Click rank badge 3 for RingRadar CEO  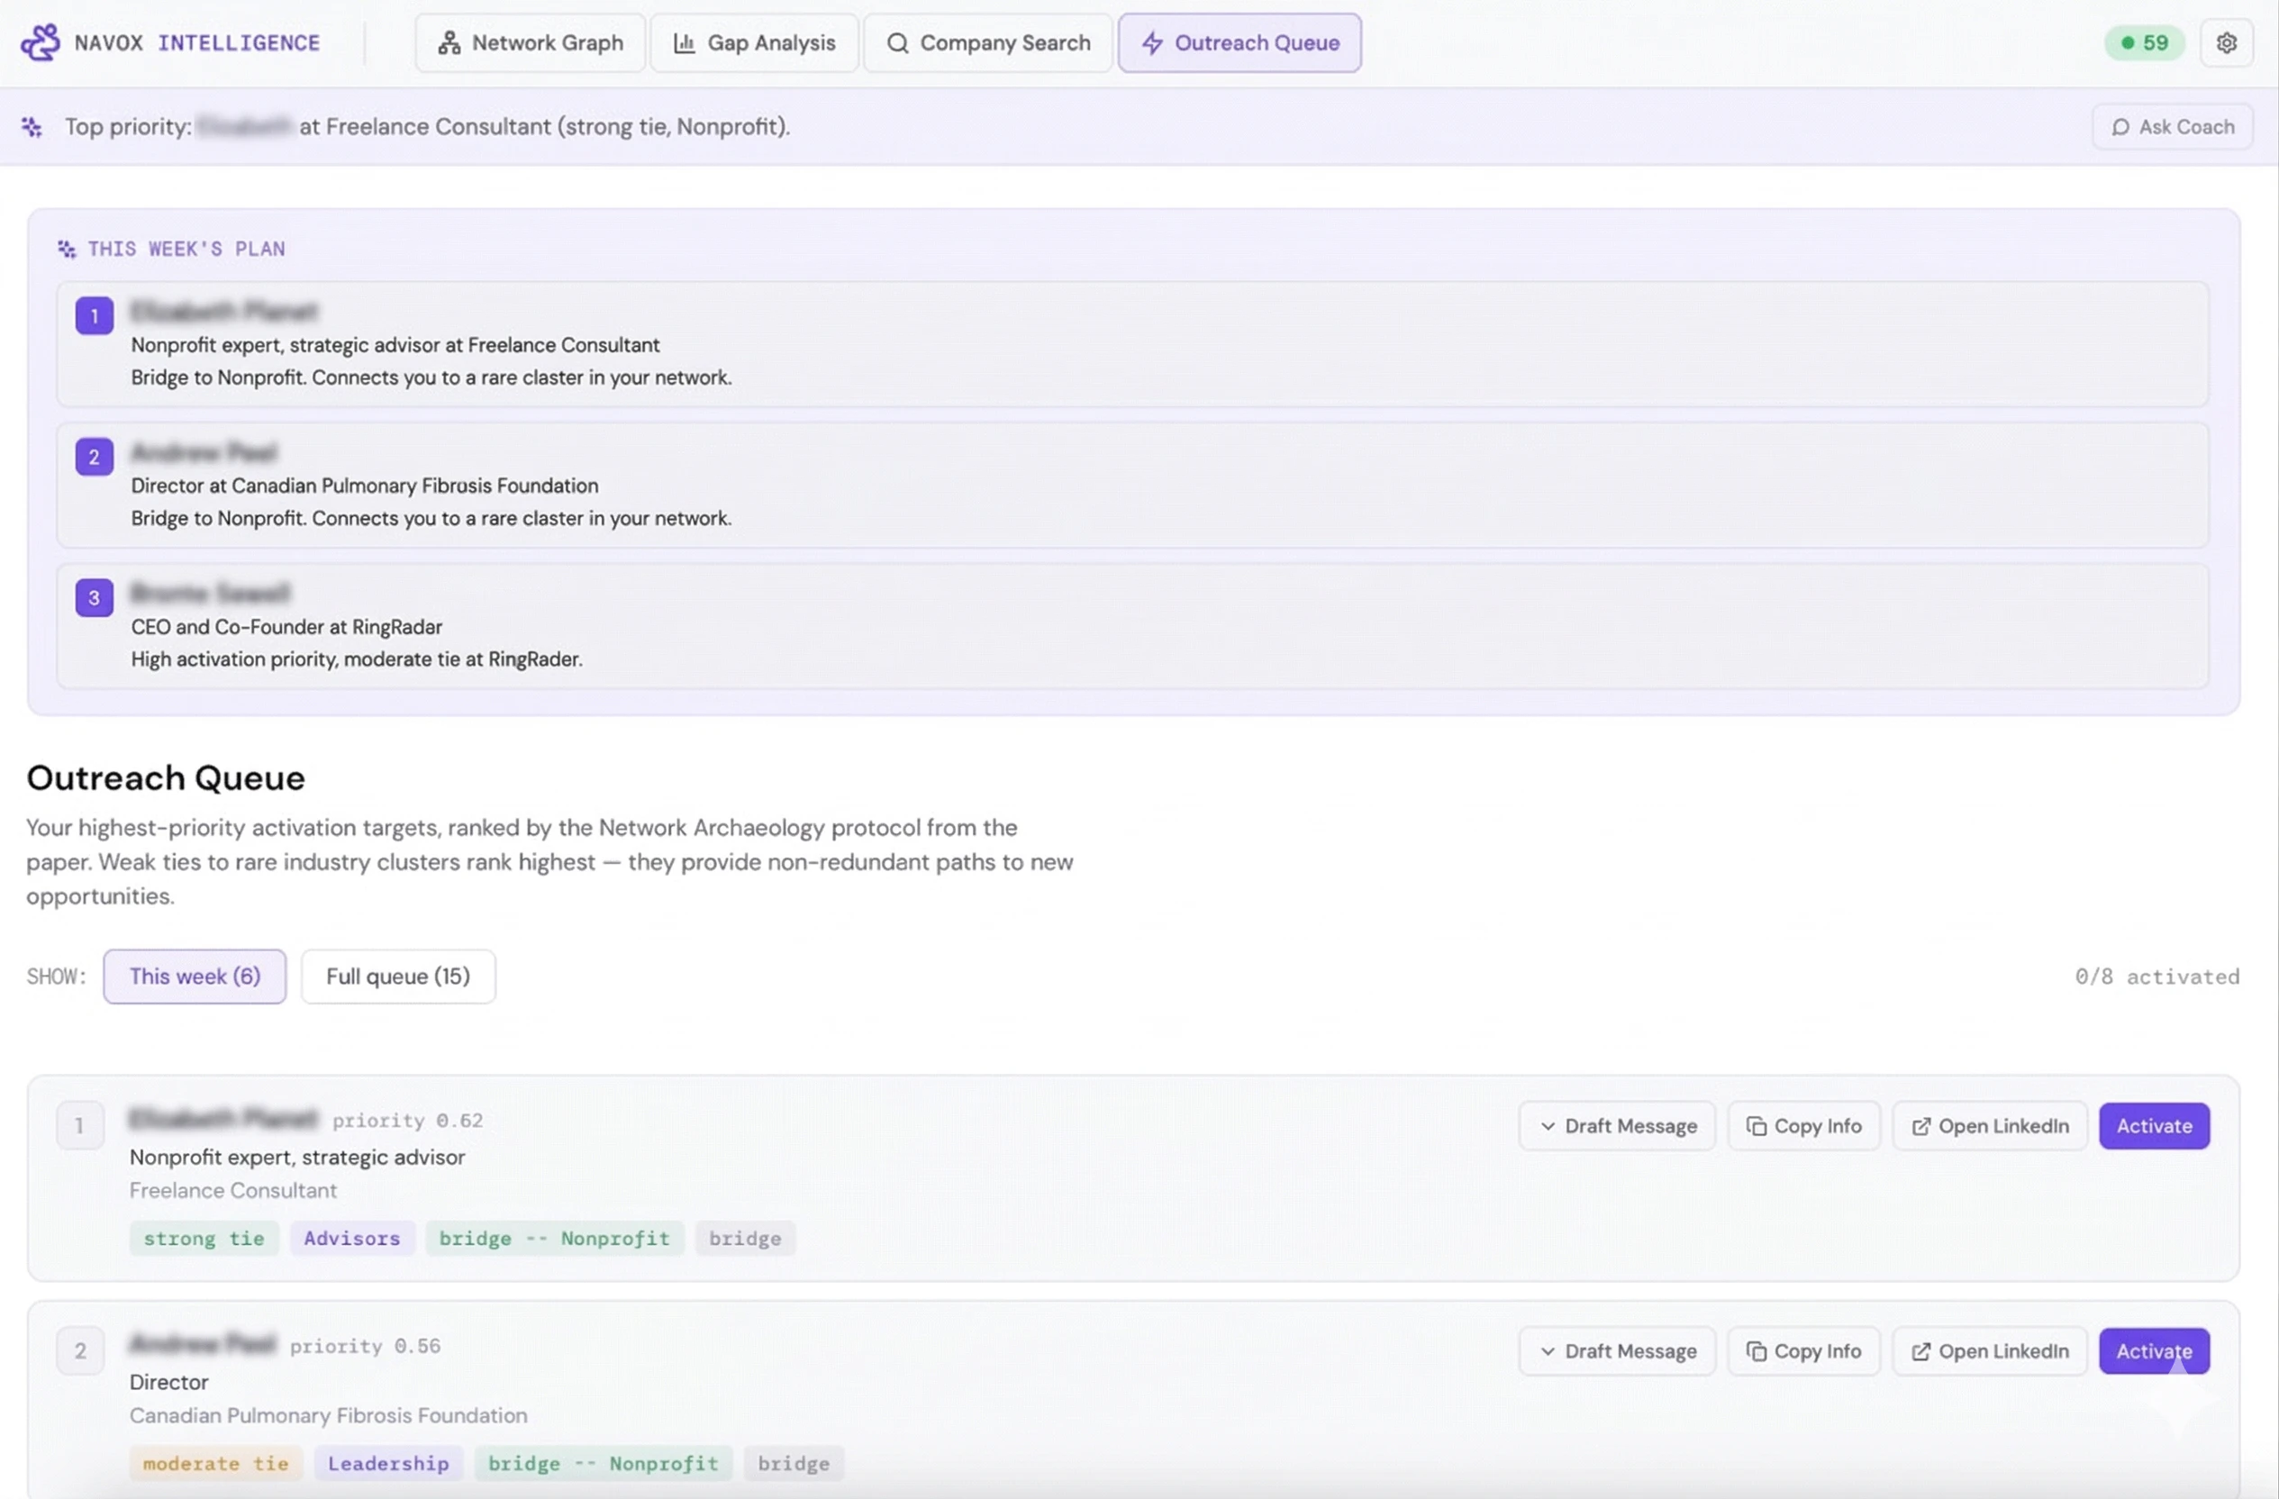coord(94,597)
